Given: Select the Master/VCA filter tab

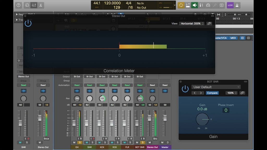Looking at the screenshot, I should [221, 38].
